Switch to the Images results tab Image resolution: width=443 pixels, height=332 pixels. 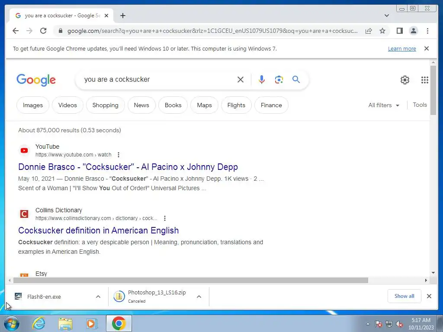tap(33, 105)
